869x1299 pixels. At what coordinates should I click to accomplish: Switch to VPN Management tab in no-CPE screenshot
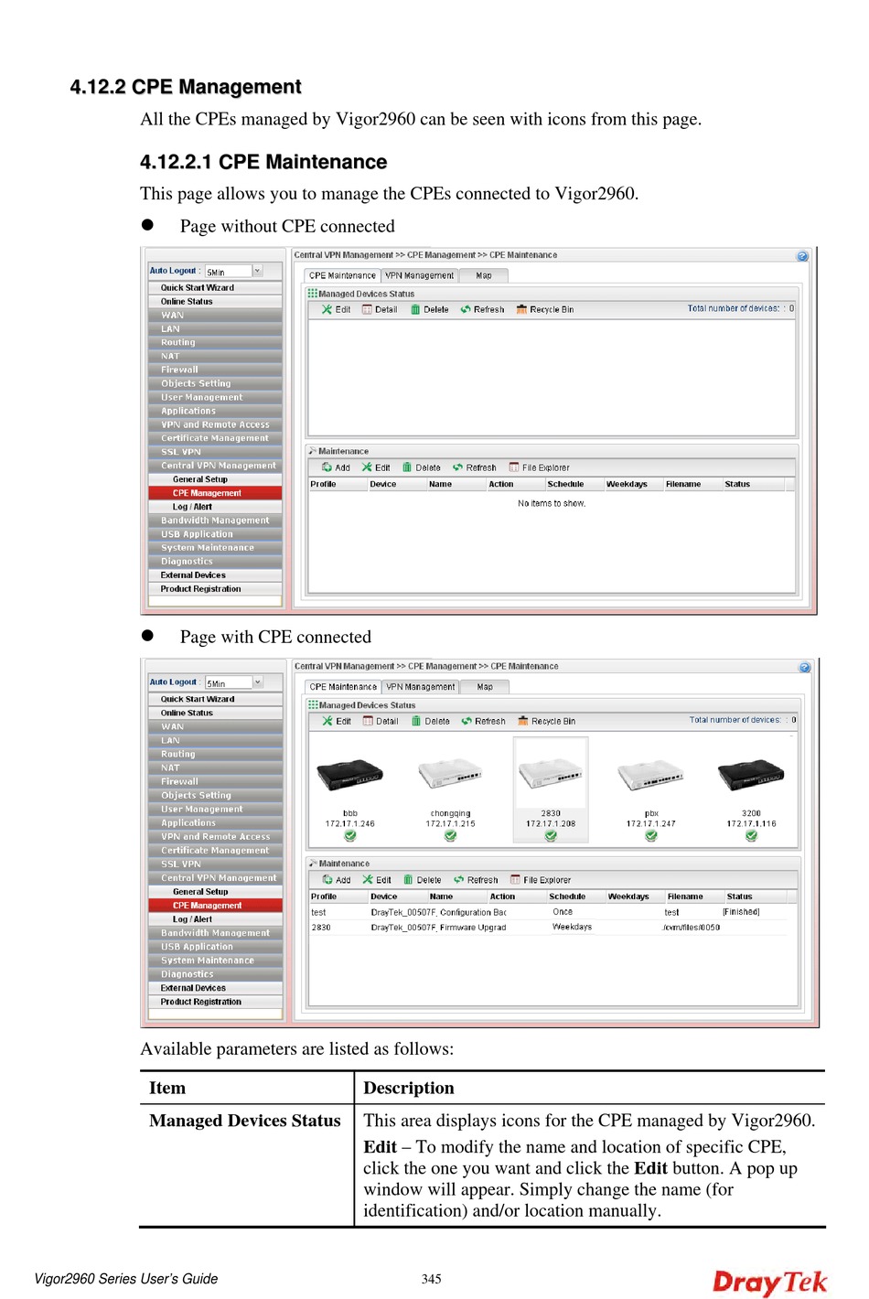(x=419, y=275)
